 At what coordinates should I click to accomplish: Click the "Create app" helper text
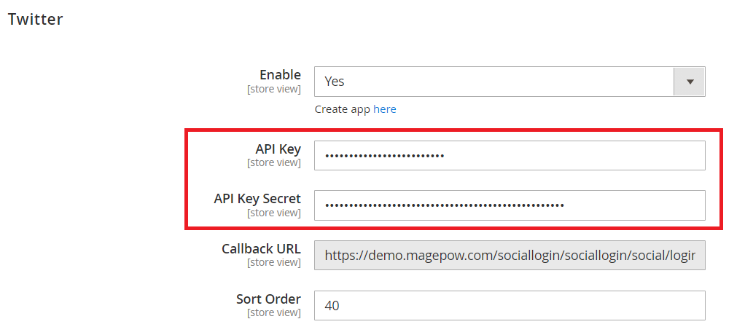[343, 109]
